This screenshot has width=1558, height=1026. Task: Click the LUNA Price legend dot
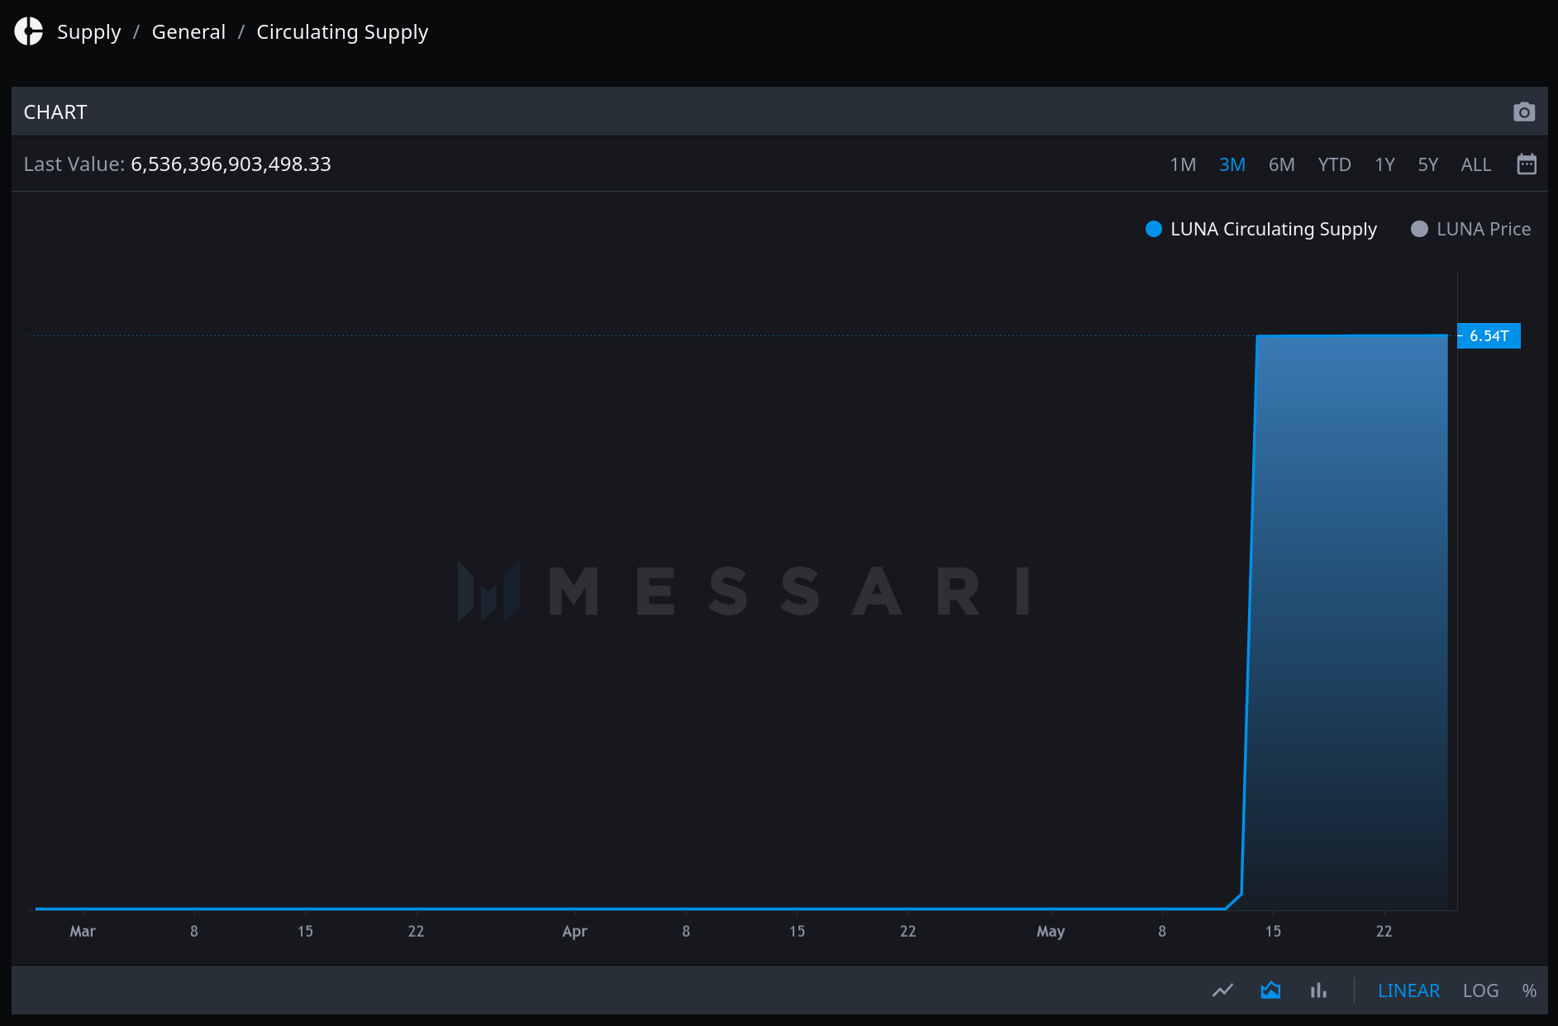(1418, 229)
